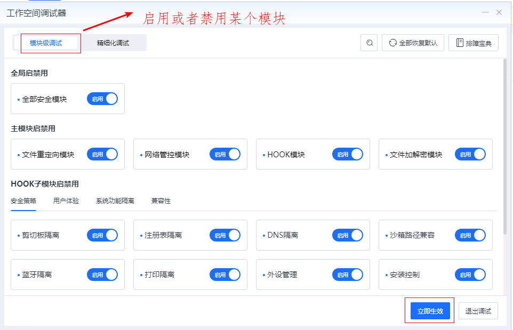Toggle 全部安全模块 switch off

102,99
